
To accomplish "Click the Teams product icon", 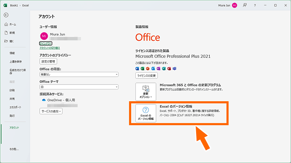I will [175, 68].
